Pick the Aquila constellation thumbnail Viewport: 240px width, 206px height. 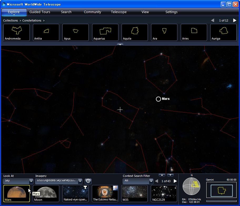pyautogui.click(x=135, y=32)
